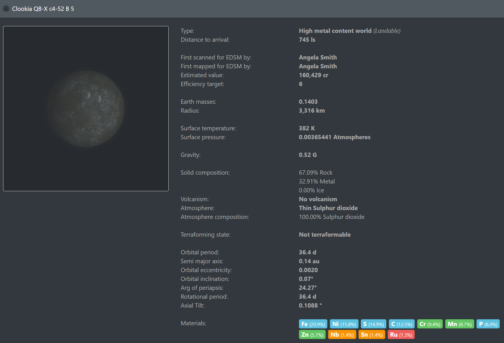Select the S (14.9%) material badge
The width and height of the screenshot is (504, 343).
pyautogui.click(x=373, y=324)
